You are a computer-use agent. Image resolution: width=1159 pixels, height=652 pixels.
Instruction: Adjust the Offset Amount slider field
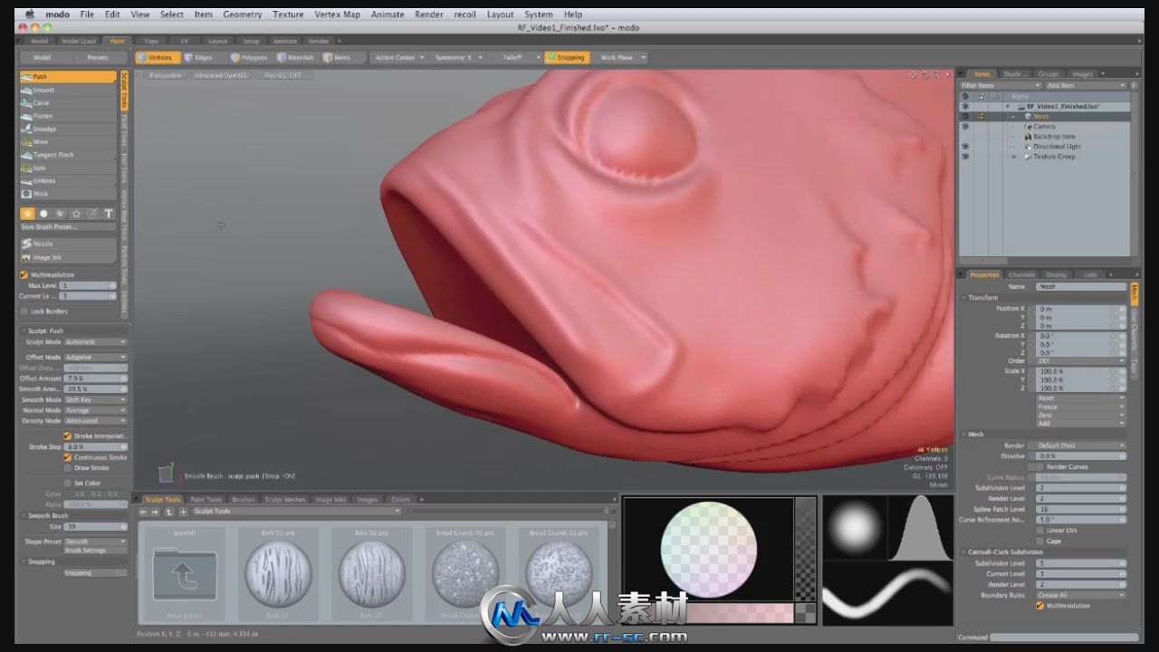96,378
